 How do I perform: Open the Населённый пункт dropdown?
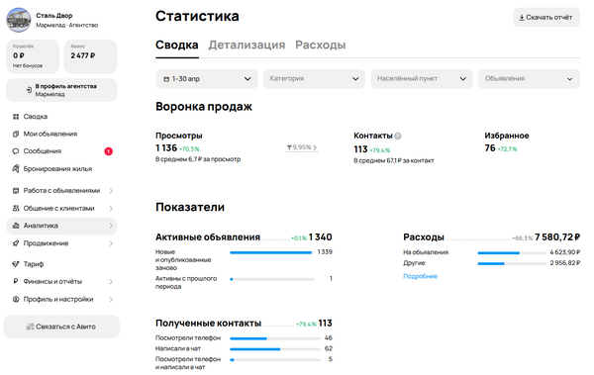[422, 79]
